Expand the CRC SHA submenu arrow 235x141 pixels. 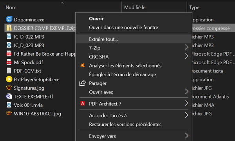coord(186,56)
